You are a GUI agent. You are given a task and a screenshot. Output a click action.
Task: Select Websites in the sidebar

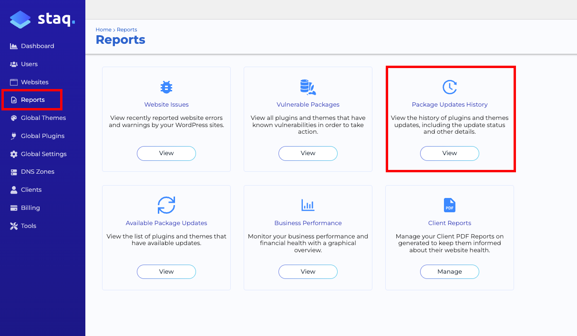point(33,82)
